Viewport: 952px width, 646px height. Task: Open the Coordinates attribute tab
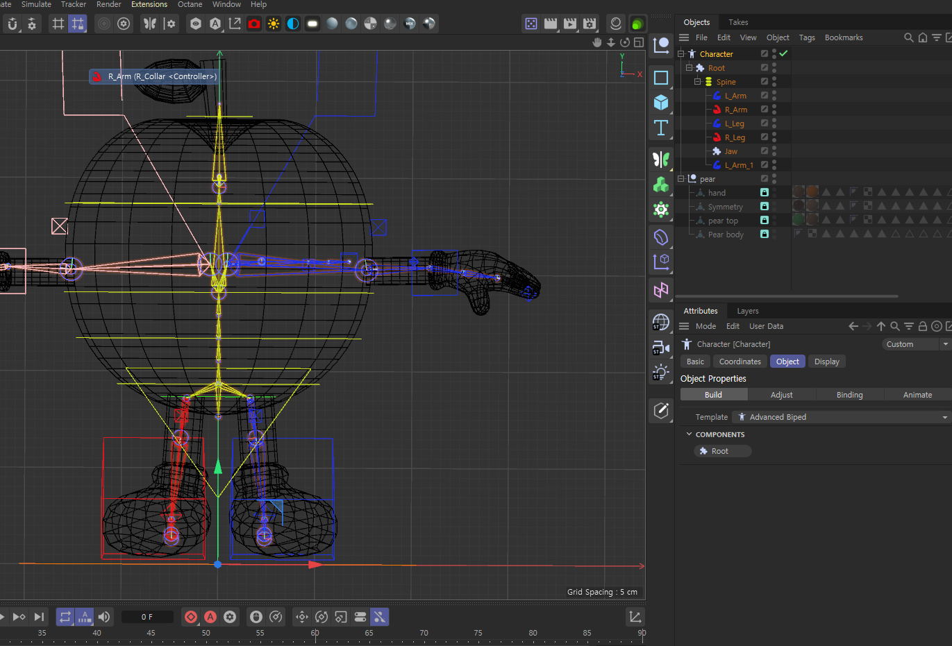pos(740,362)
